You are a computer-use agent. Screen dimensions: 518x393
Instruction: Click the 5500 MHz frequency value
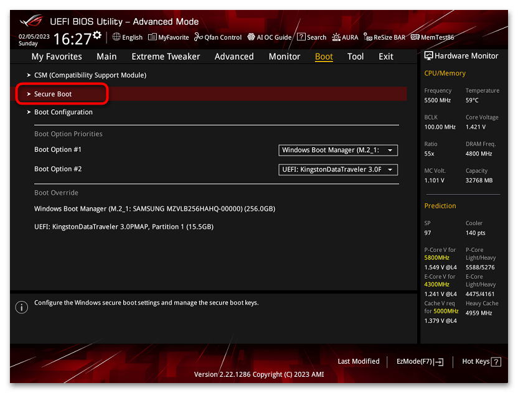click(438, 100)
